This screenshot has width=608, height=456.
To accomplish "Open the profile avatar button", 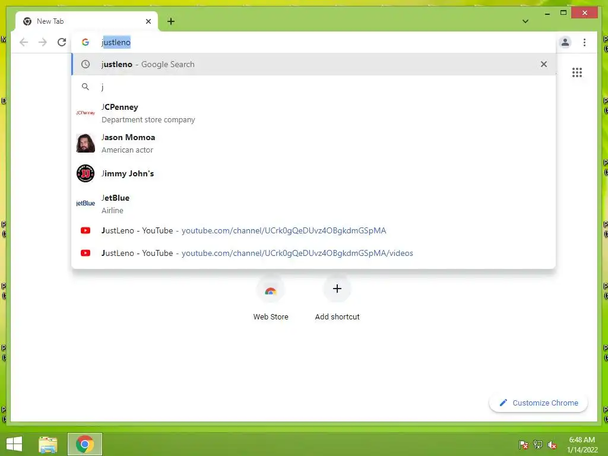I will [x=565, y=42].
